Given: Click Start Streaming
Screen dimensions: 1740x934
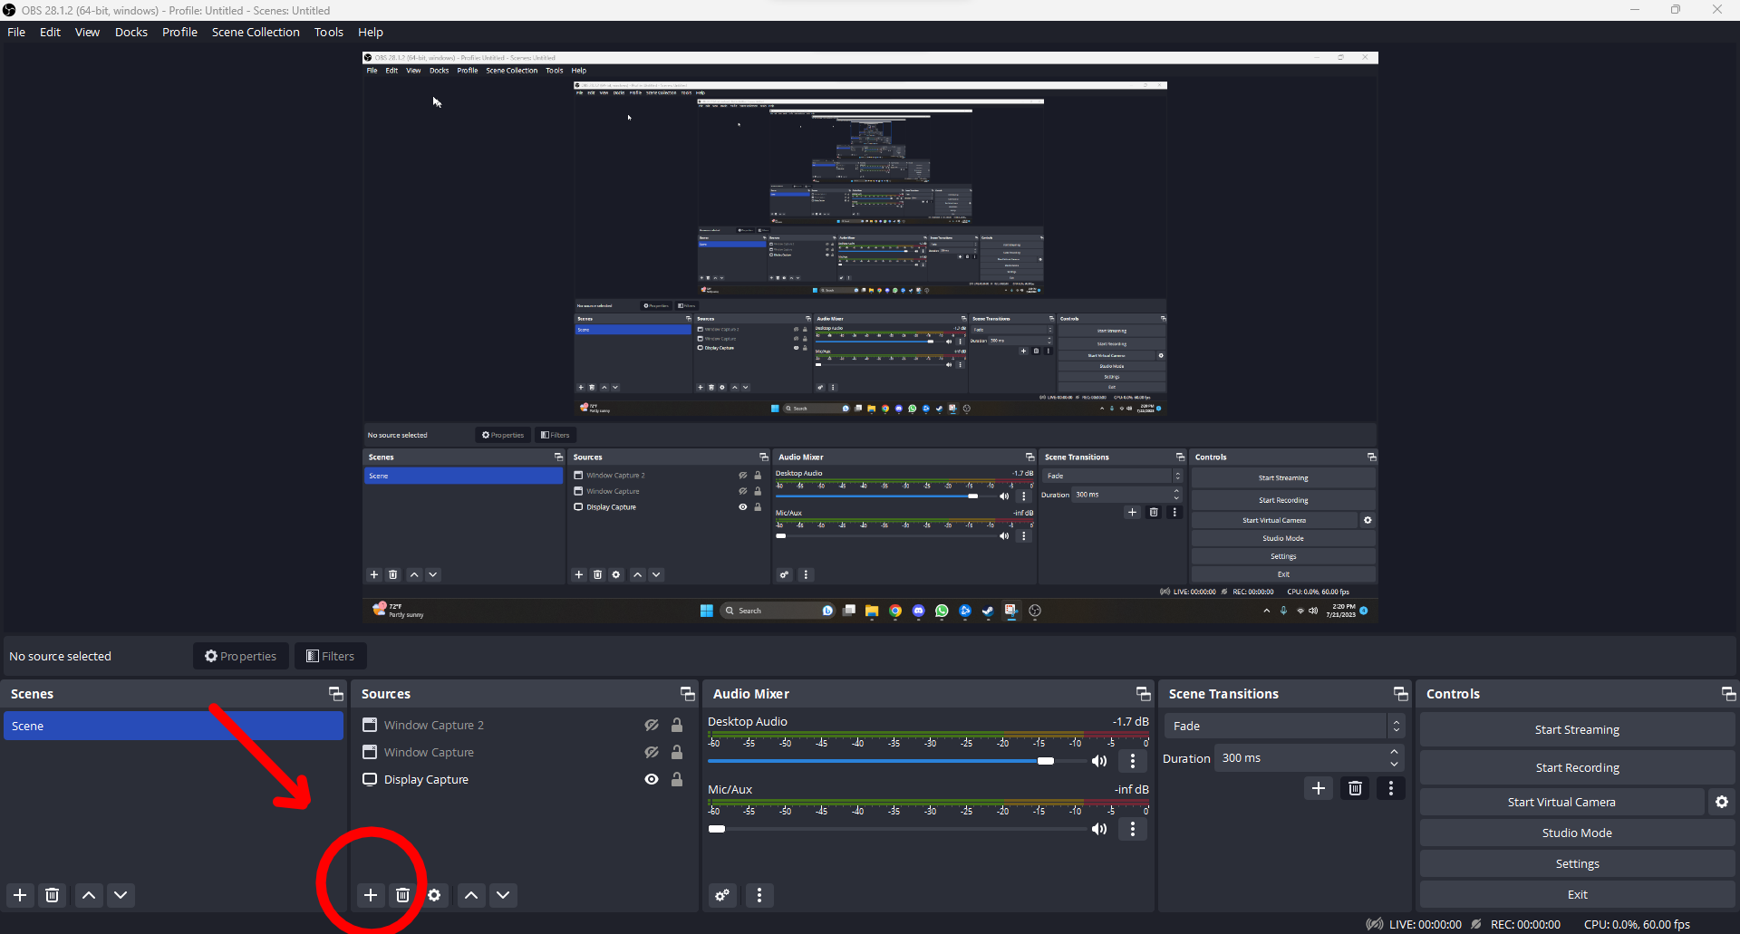Looking at the screenshot, I should (1577, 729).
